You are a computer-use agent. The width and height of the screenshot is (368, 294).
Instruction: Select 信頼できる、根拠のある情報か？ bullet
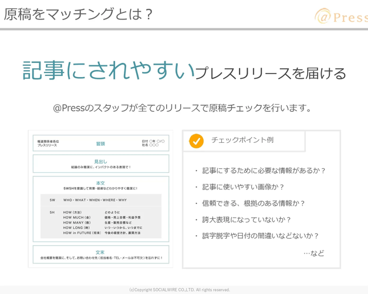[x=254, y=203]
